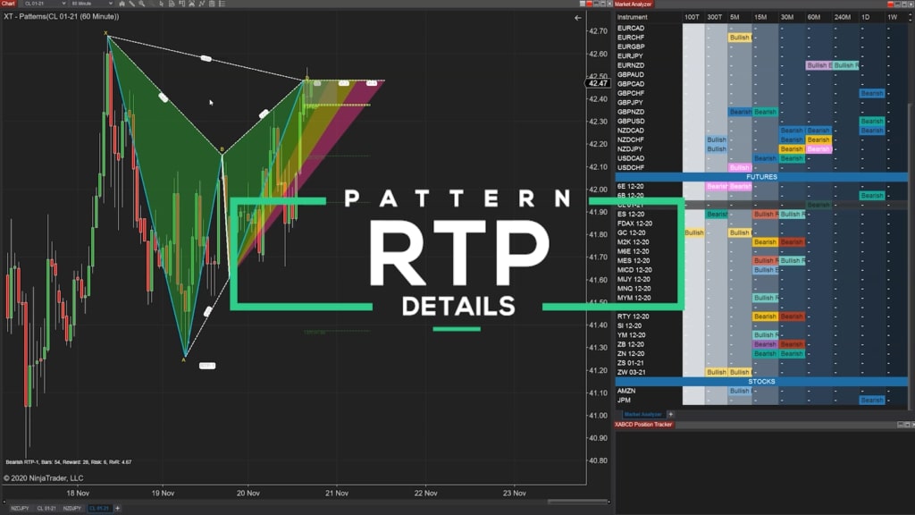This screenshot has width=915, height=515.
Task: Click the STOCKS section header row
Action: coord(761,382)
